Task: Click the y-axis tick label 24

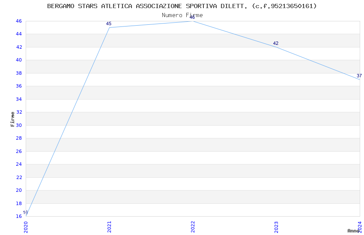Action: point(19,164)
